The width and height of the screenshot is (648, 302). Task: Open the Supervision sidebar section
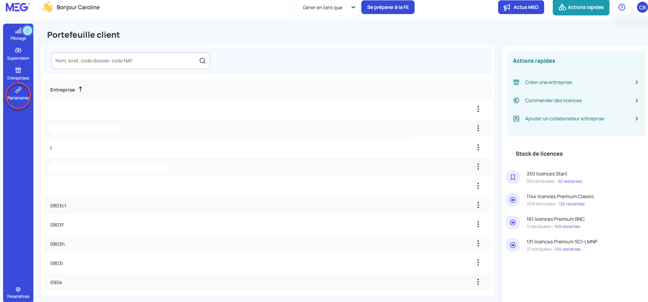point(18,54)
